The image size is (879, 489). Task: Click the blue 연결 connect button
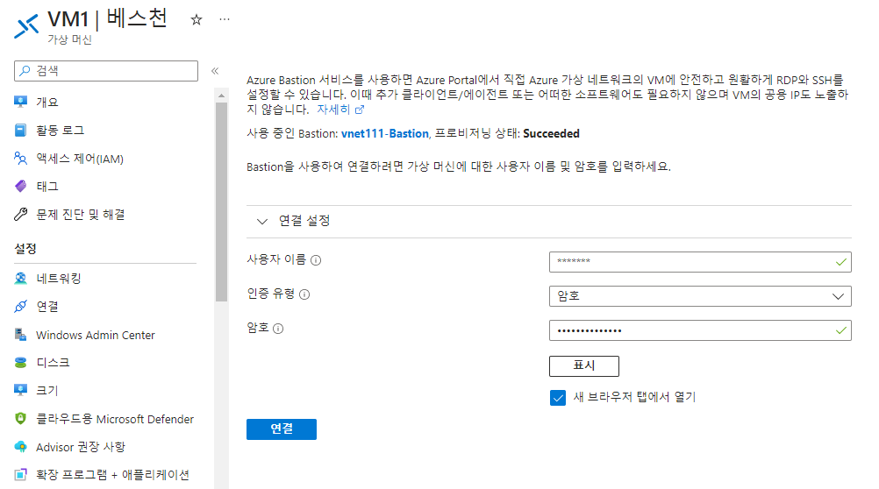click(282, 429)
